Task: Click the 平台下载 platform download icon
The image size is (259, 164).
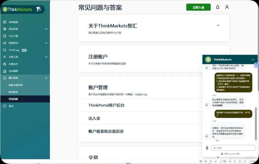Action: click(x=5, y=36)
